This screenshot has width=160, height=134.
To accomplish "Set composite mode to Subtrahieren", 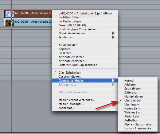I will point(138,89).
